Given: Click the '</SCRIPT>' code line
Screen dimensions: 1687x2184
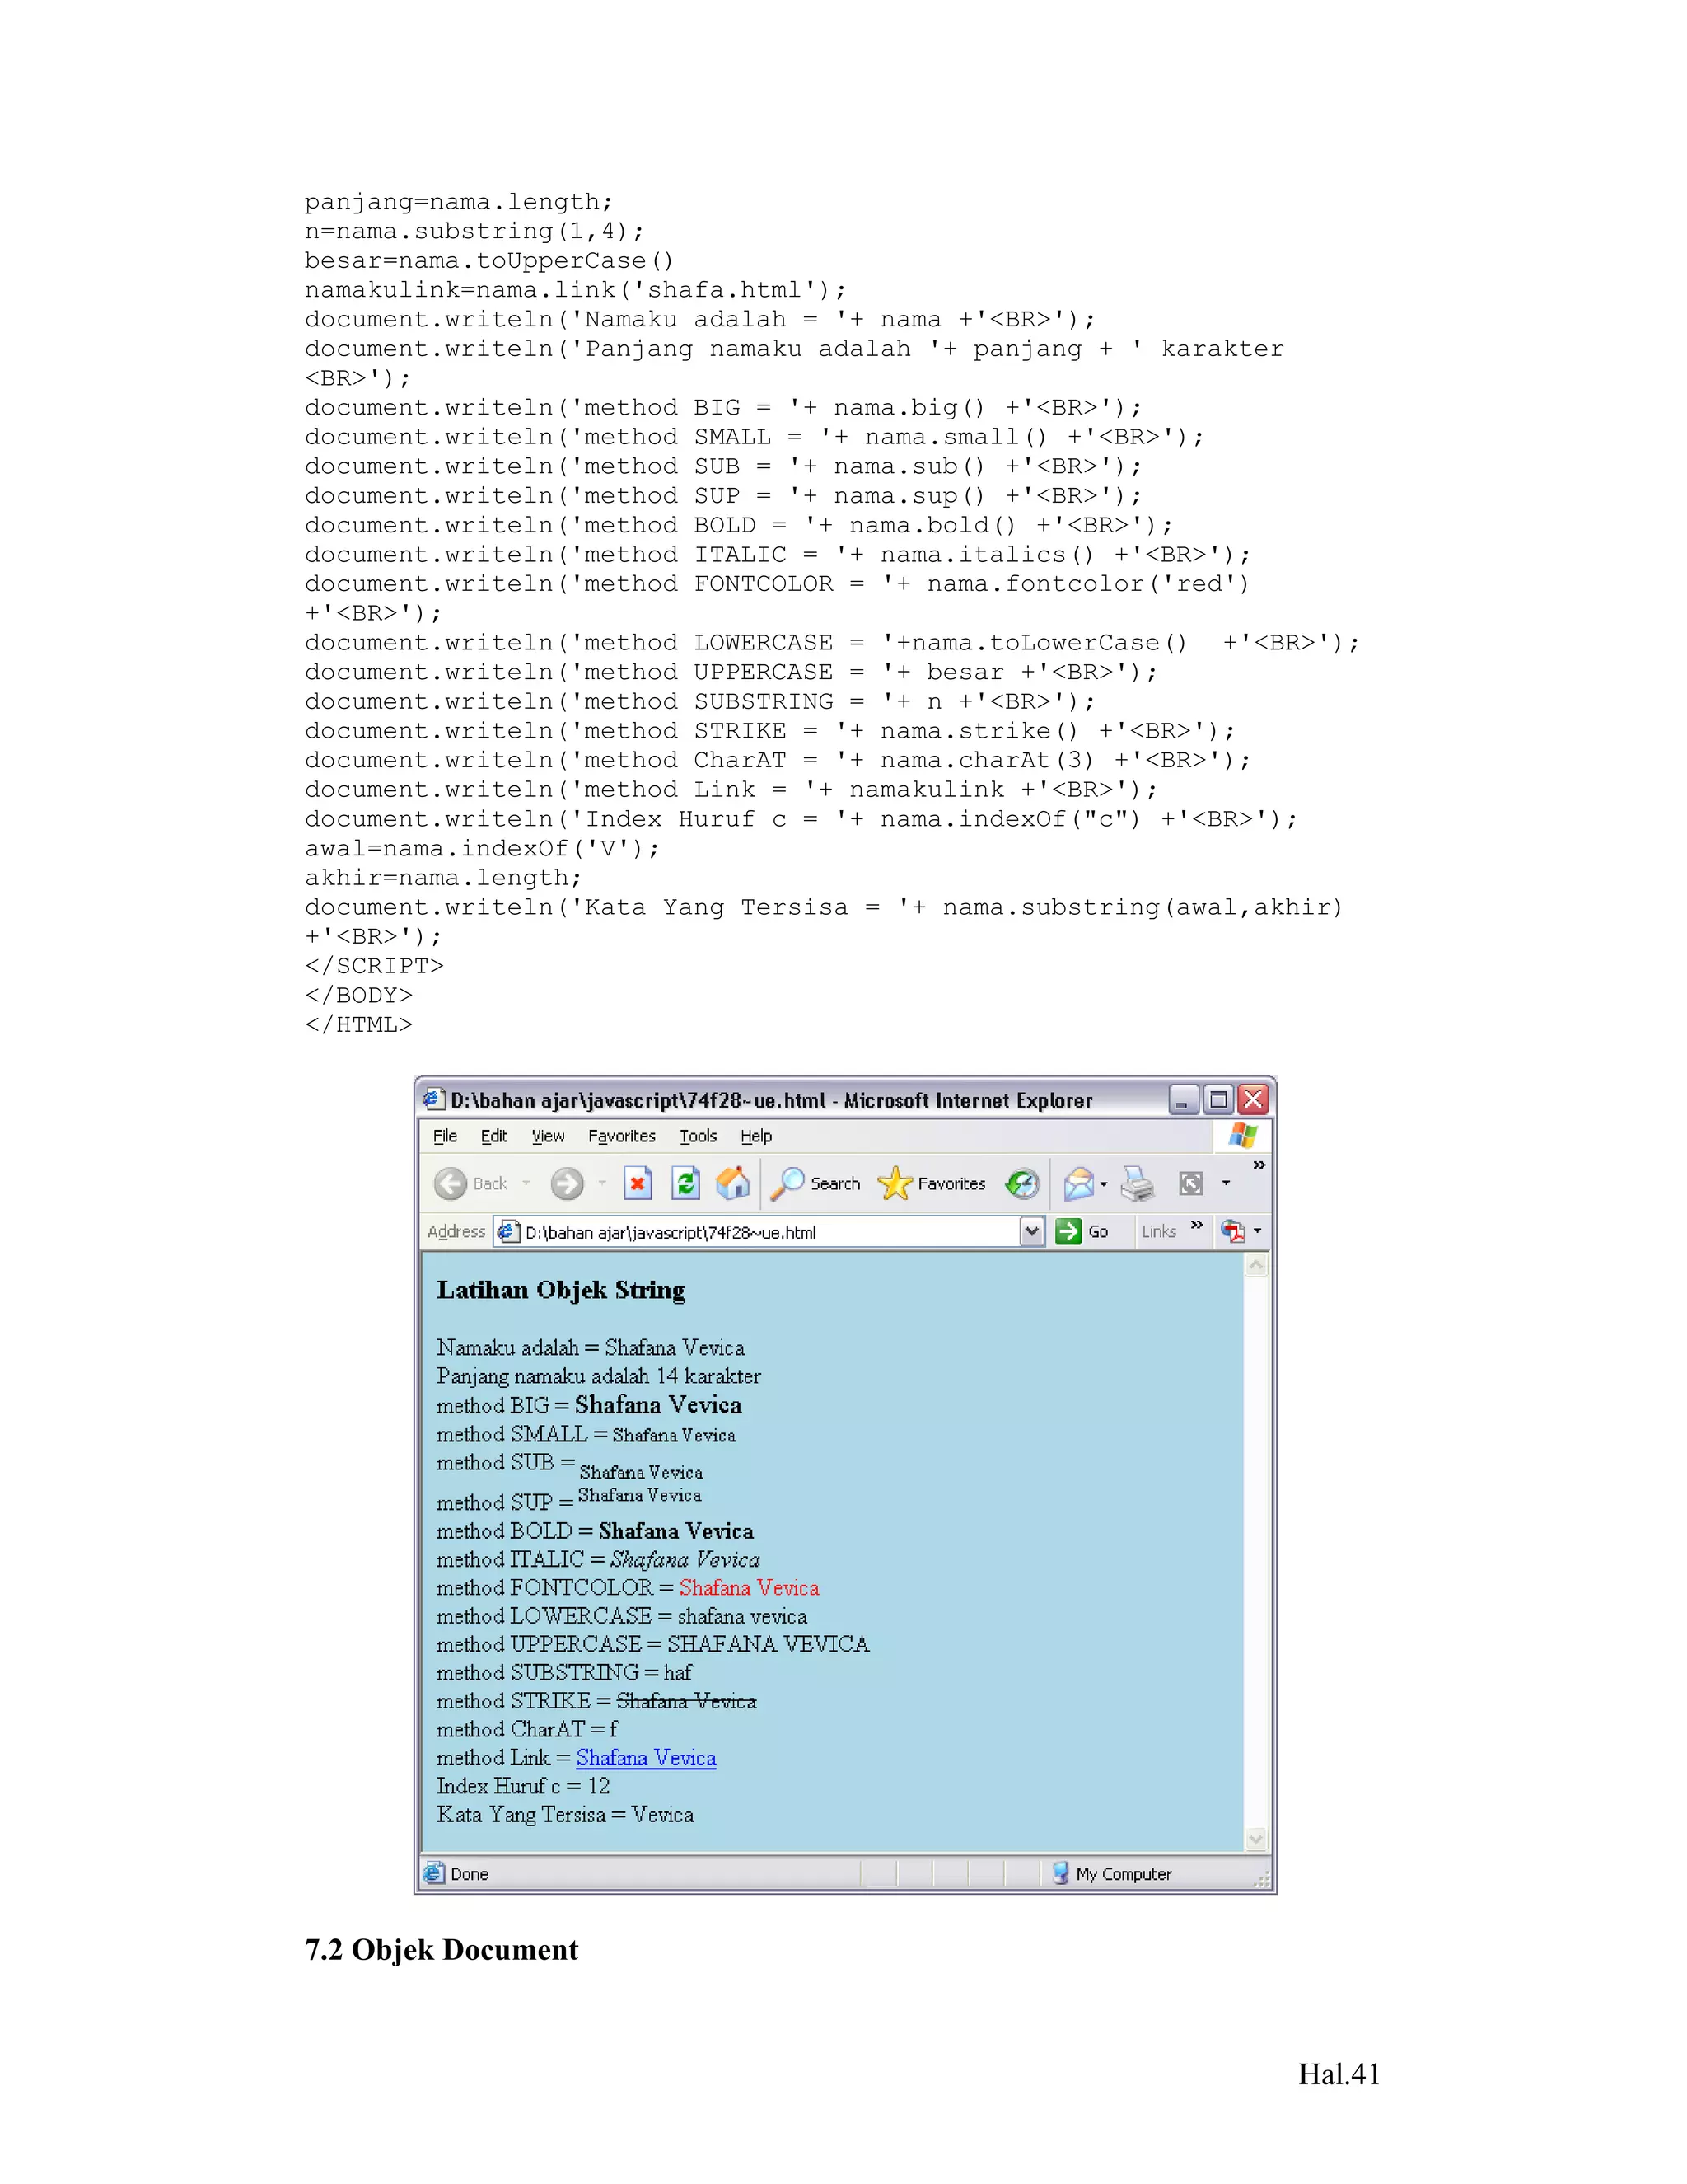Looking at the screenshot, I should pyautogui.click(x=374, y=966).
